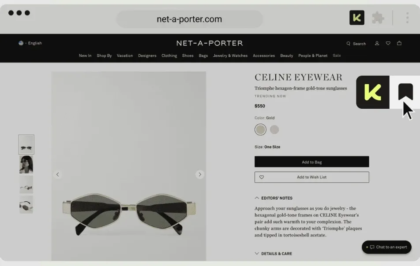
Task: Open the English language selector
Action: [x=30, y=43]
